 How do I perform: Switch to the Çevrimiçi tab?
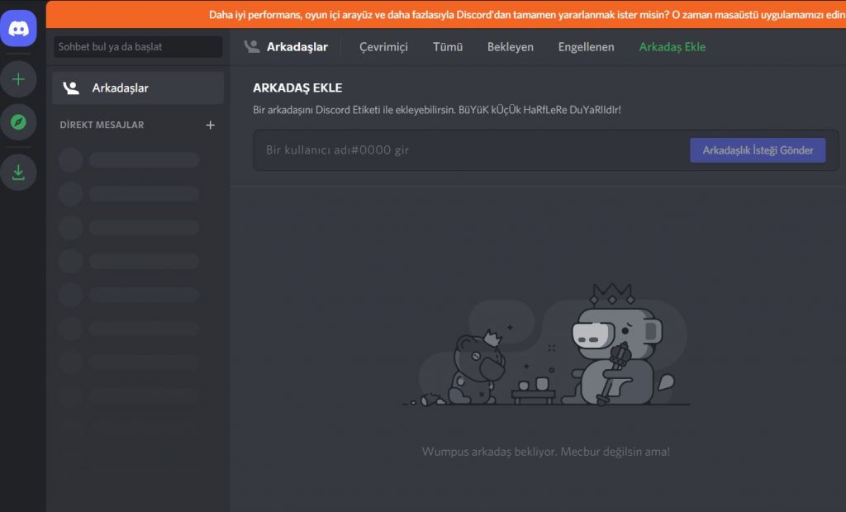383,47
